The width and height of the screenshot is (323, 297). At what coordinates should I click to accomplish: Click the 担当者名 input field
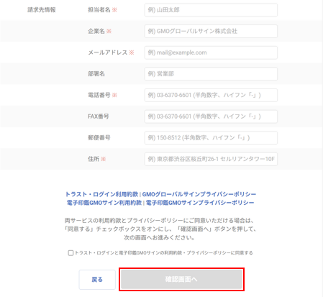211,10
